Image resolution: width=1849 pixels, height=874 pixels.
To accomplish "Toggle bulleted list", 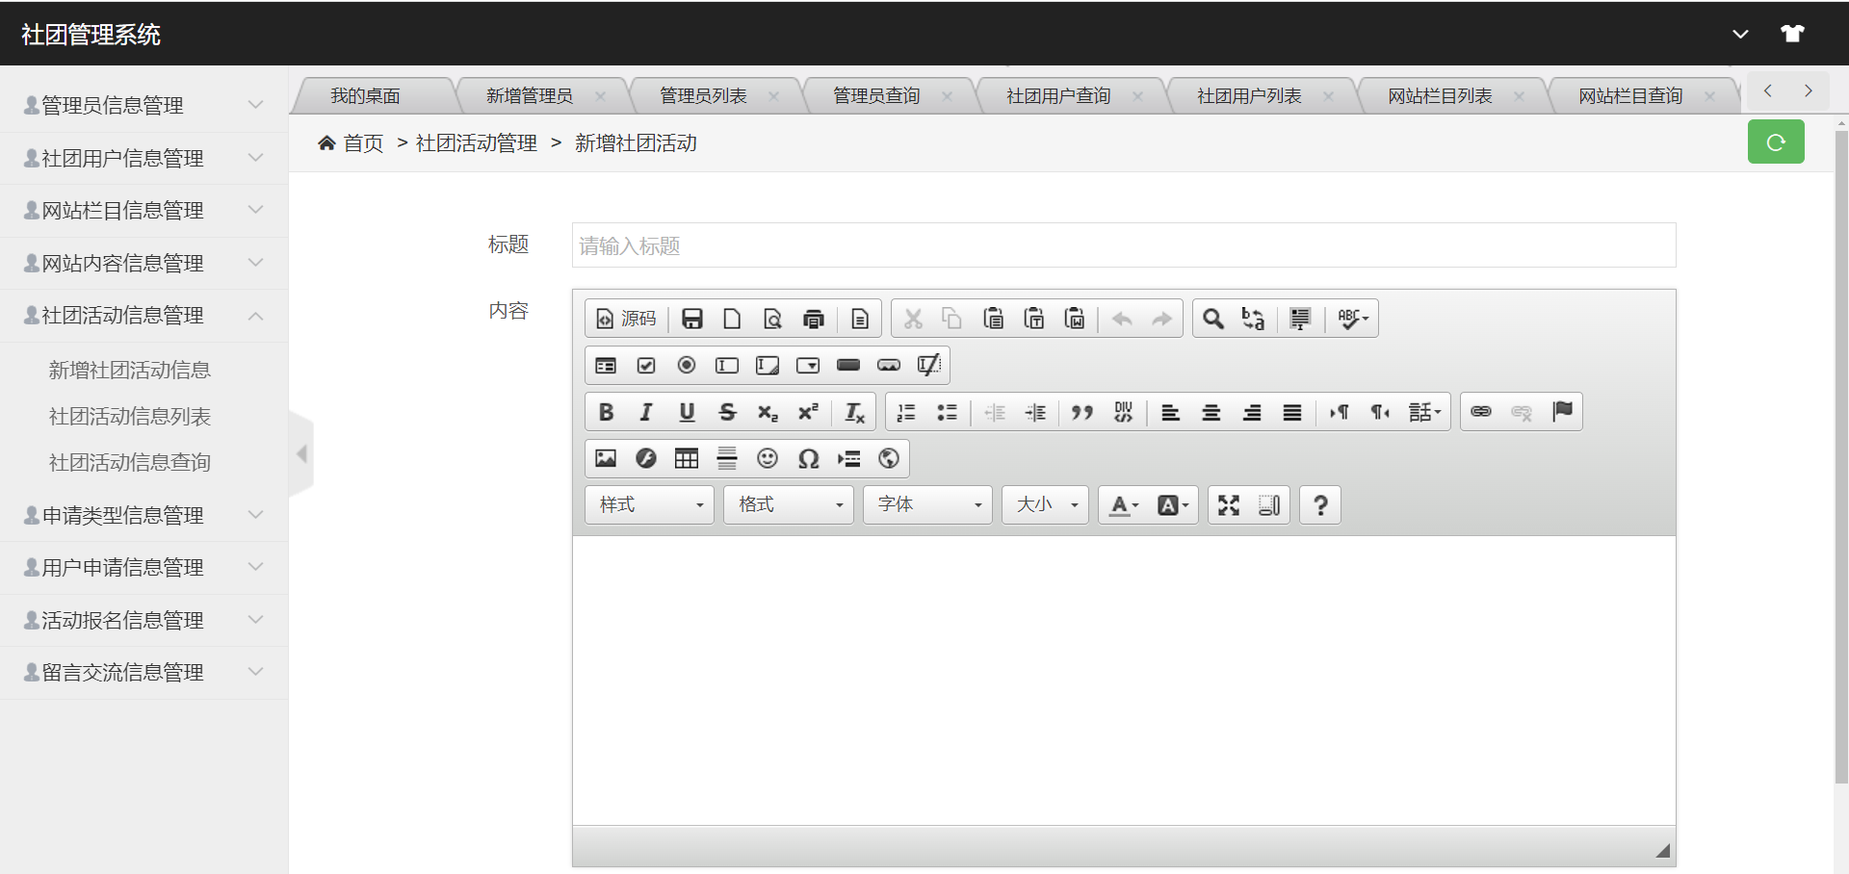I will [947, 412].
